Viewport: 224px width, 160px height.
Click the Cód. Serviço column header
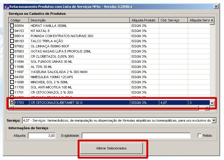(173, 20)
